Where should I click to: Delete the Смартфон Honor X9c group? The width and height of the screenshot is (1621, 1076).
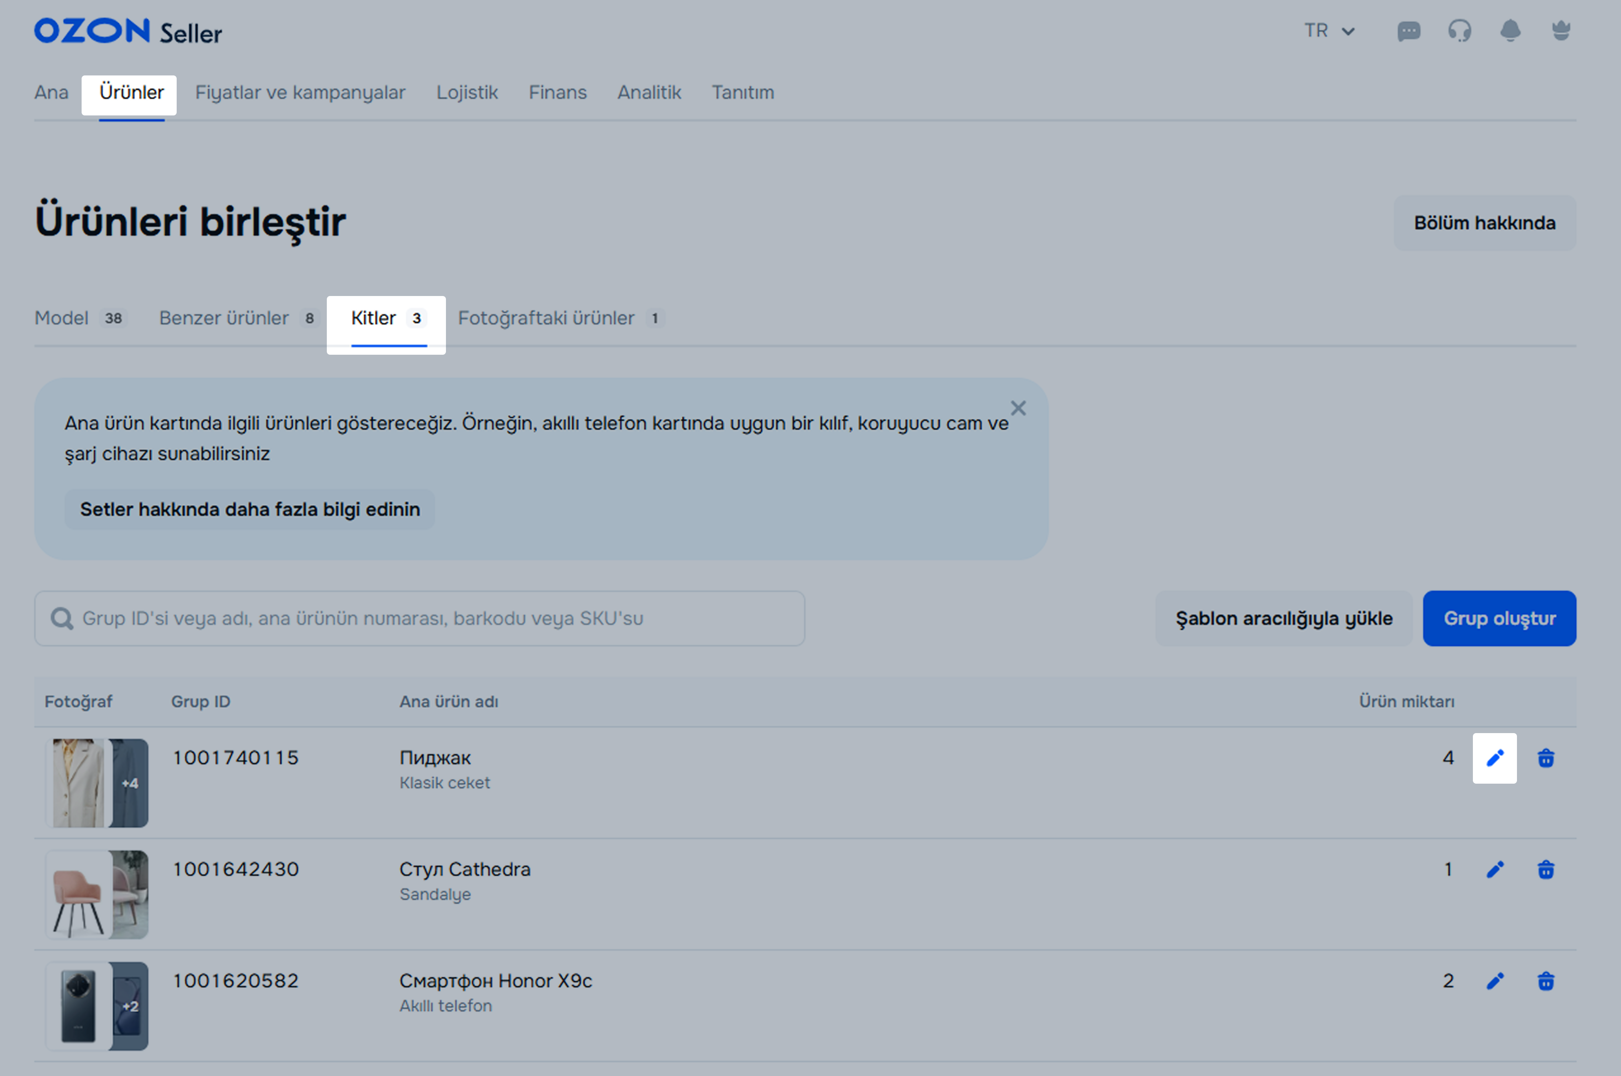click(x=1546, y=981)
